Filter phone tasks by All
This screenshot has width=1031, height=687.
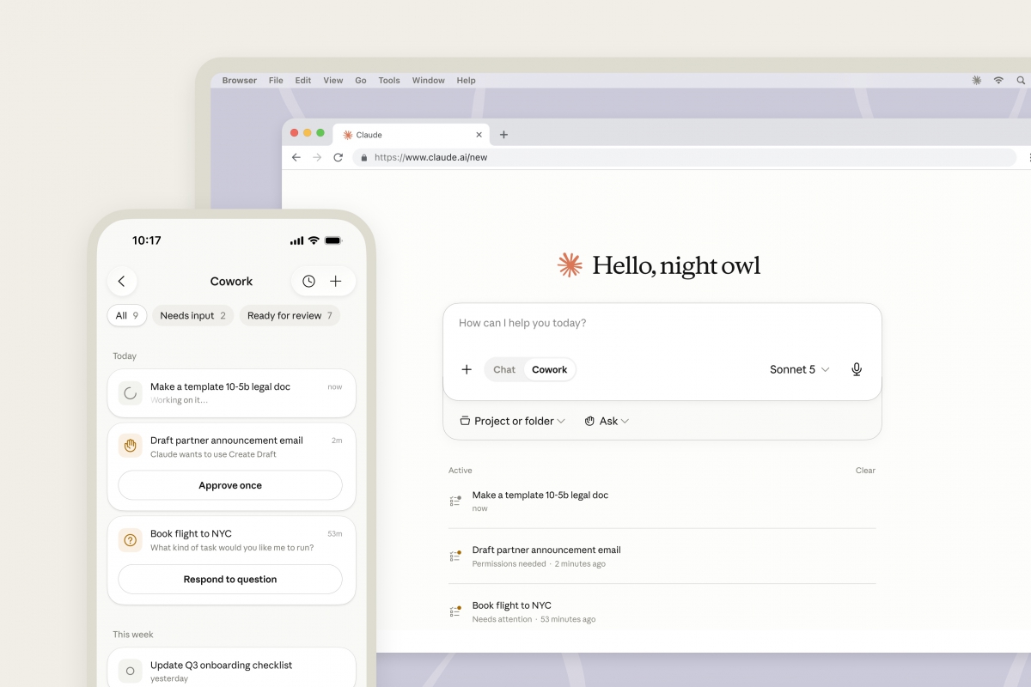[127, 315]
